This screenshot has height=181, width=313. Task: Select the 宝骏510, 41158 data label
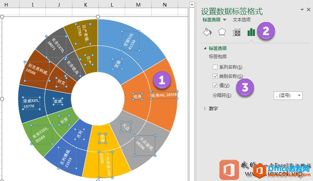click(130, 41)
